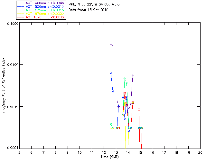This screenshot has width=206, height=165.
Task: Select the isolated red square marker near time 15
Action: click(139, 110)
